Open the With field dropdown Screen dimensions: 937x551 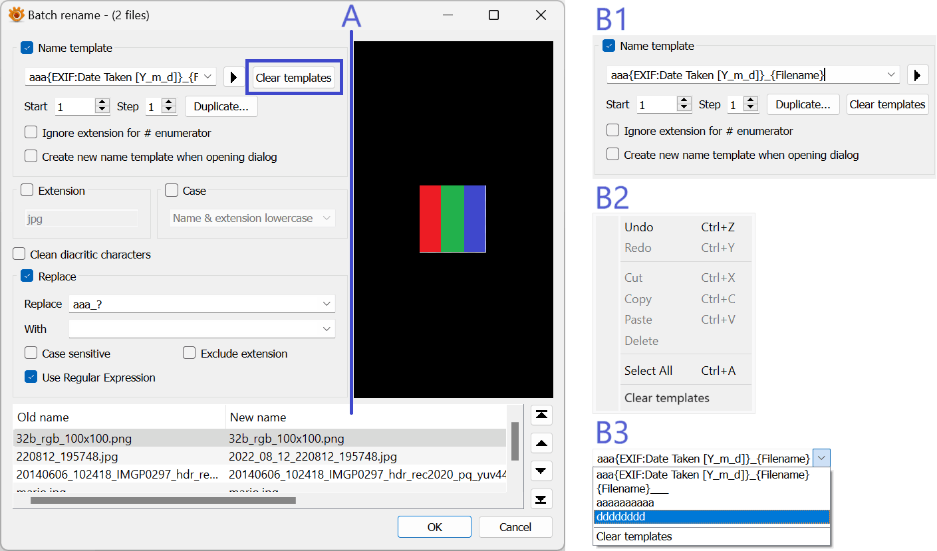327,329
